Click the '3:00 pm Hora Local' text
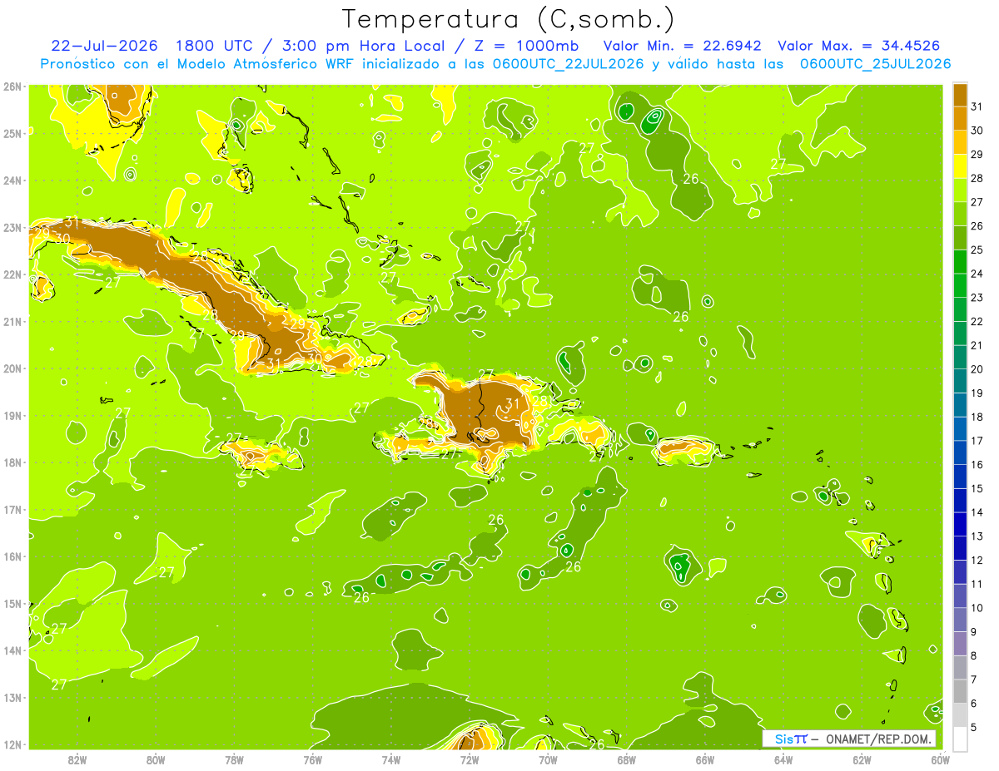The image size is (999, 771). tap(360, 46)
